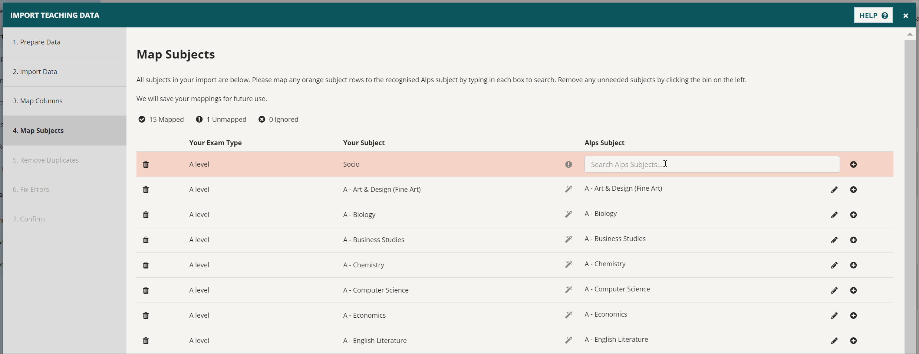The width and height of the screenshot is (919, 354).
Task: Add mapping on Art & Design row
Action: (853, 190)
